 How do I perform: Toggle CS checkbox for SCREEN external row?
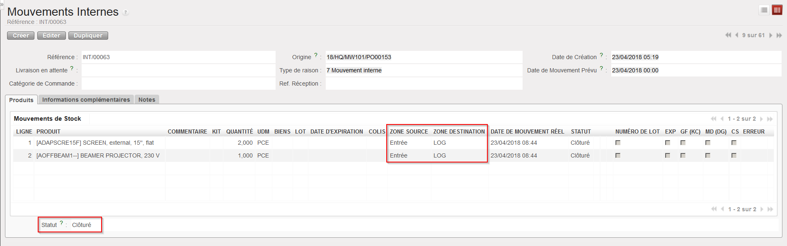(x=734, y=143)
